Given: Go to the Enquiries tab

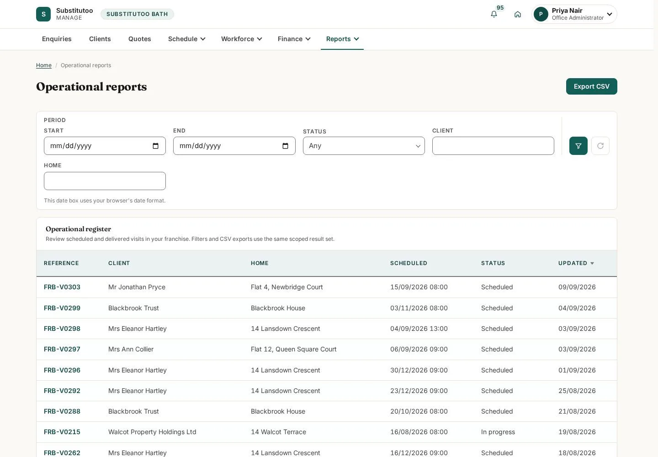Looking at the screenshot, I should coord(57,39).
